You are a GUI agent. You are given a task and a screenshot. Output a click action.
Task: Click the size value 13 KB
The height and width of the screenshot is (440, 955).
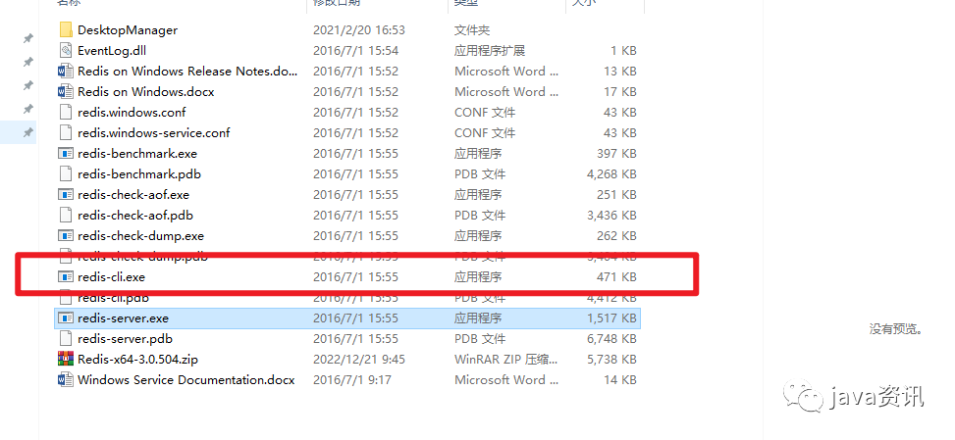(620, 72)
